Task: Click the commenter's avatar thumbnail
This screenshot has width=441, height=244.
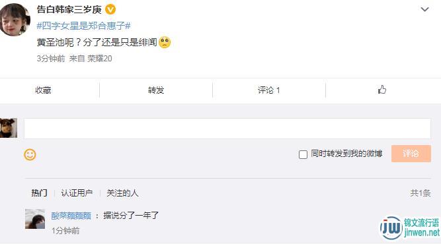Action: click(35, 219)
